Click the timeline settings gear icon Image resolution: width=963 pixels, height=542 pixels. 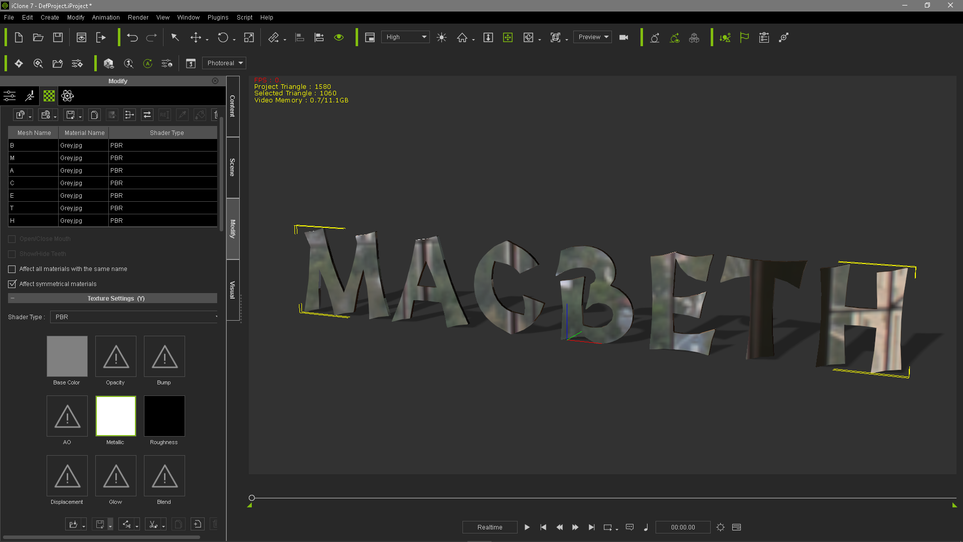(x=721, y=527)
